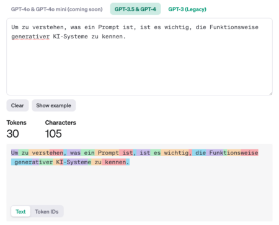Click the highlighted 'die' token in output
279x225 pixels.
point(199,153)
